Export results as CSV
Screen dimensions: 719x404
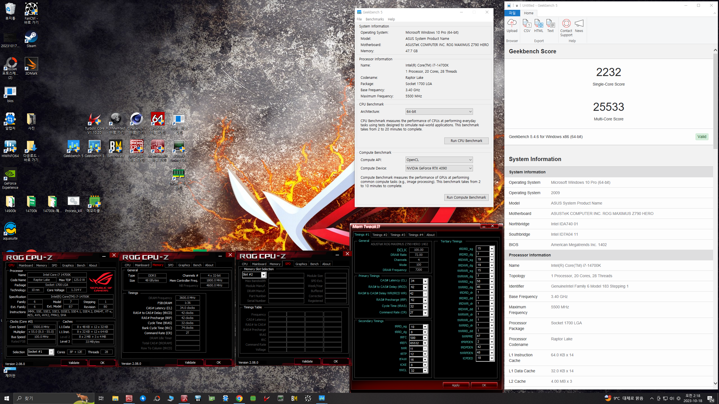527,26
